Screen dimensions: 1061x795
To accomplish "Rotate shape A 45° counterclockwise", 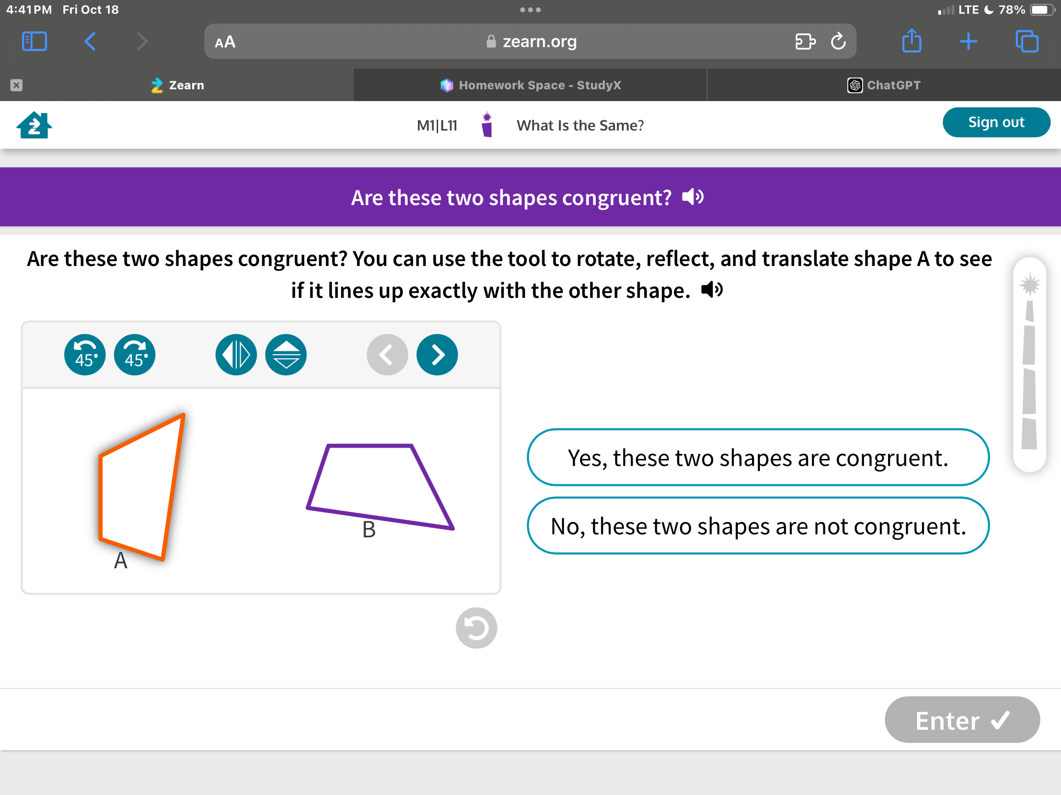I will [x=84, y=354].
